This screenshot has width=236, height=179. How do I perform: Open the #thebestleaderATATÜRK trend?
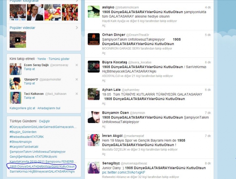(27, 137)
